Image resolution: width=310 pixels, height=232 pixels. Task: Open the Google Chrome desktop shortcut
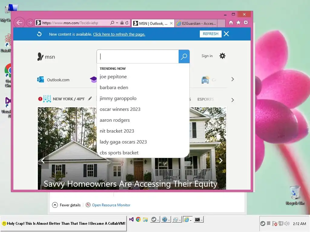click(x=8, y=76)
